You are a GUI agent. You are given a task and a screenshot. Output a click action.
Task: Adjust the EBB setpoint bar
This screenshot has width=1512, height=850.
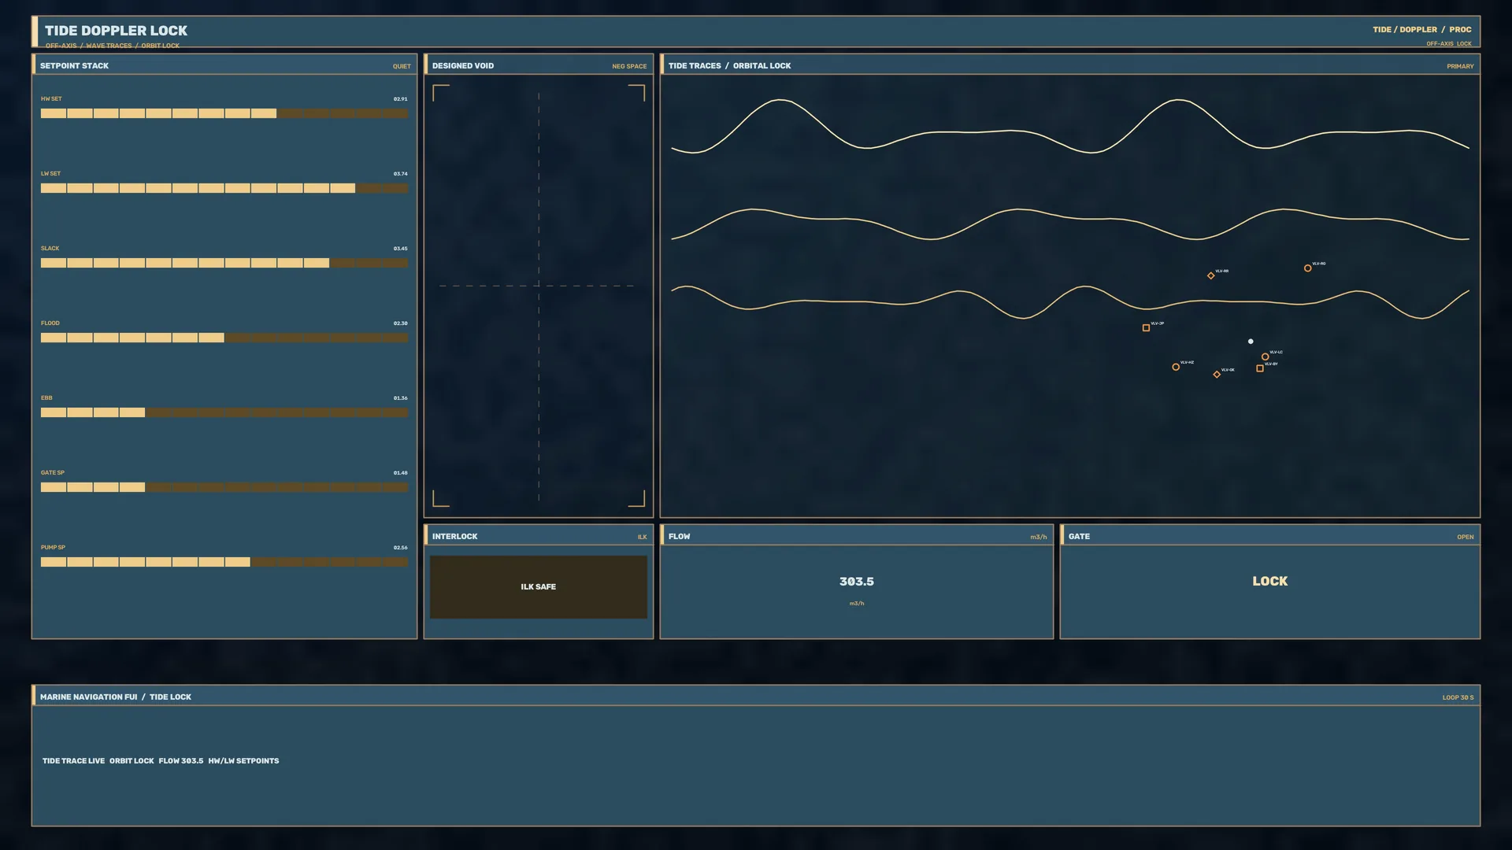[x=224, y=412]
